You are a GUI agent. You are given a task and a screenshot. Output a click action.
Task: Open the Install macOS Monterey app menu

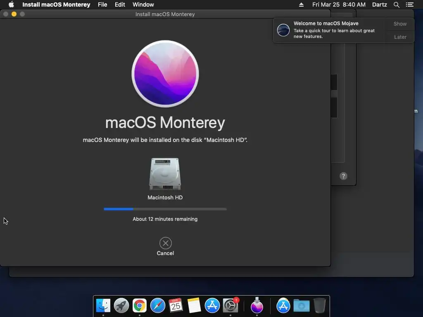click(x=56, y=5)
